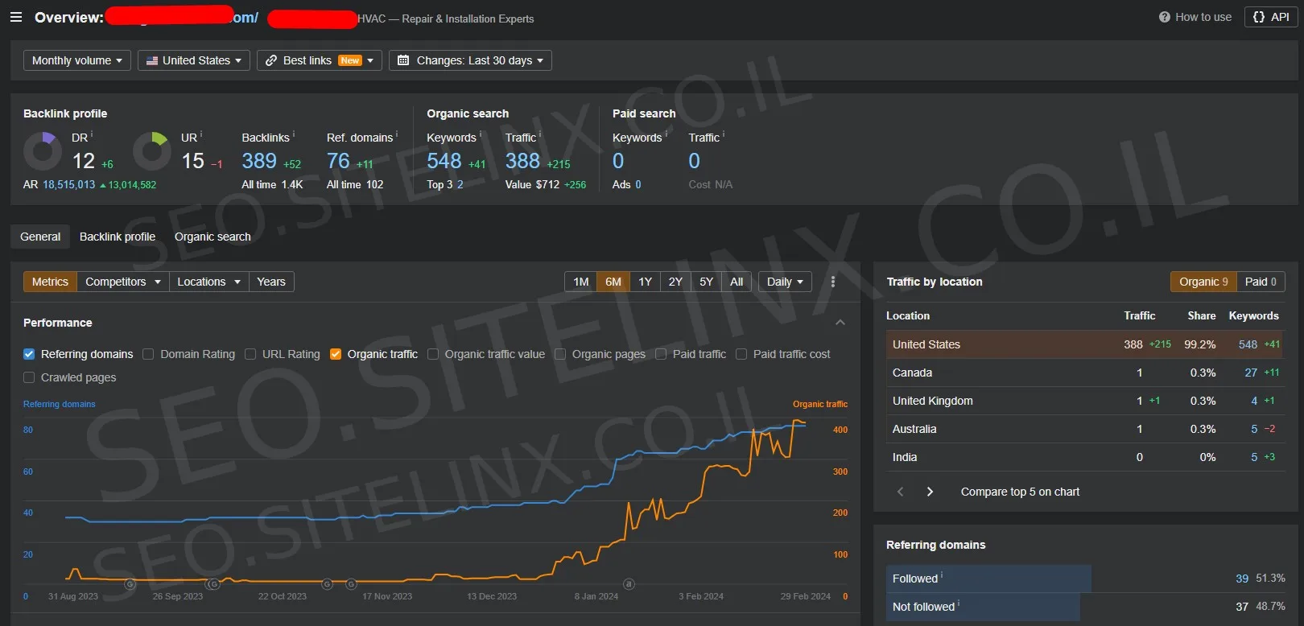Click the DR donut chart icon
Screen dimensions: 1304x626
tap(42, 150)
